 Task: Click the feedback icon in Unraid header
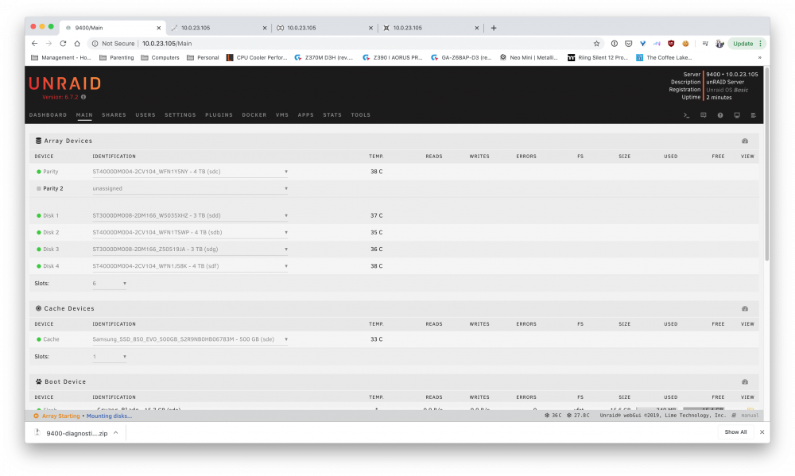[704, 115]
